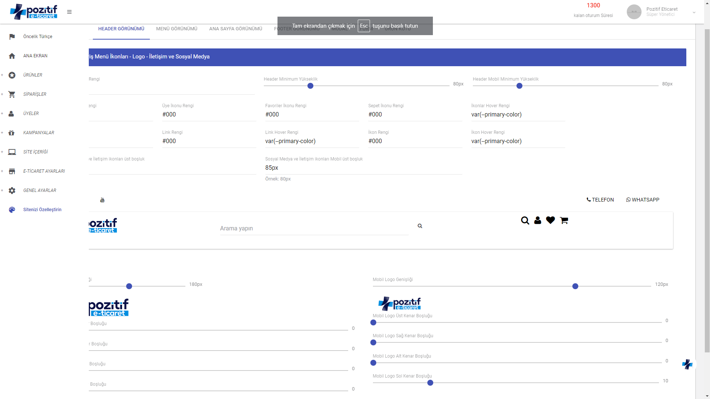
Task: Click the search magnifier icon in header preview
Action: (x=525, y=220)
